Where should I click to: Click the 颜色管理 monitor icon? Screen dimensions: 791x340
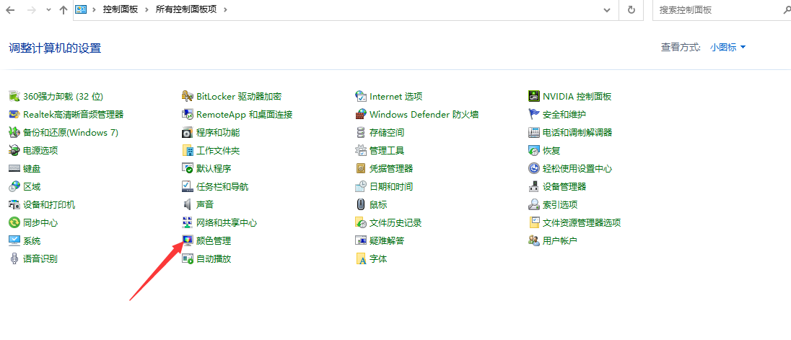[x=188, y=240]
